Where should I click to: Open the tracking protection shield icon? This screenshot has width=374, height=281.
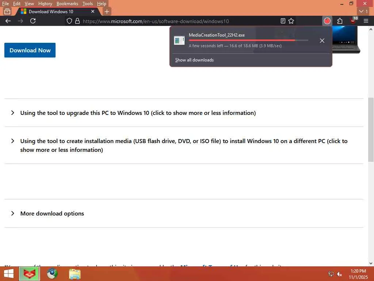[x=69, y=21]
